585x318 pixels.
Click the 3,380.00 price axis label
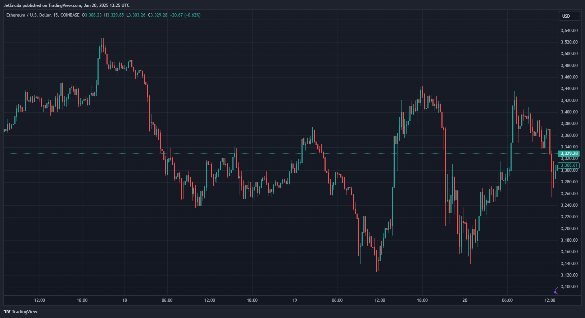point(569,124)
